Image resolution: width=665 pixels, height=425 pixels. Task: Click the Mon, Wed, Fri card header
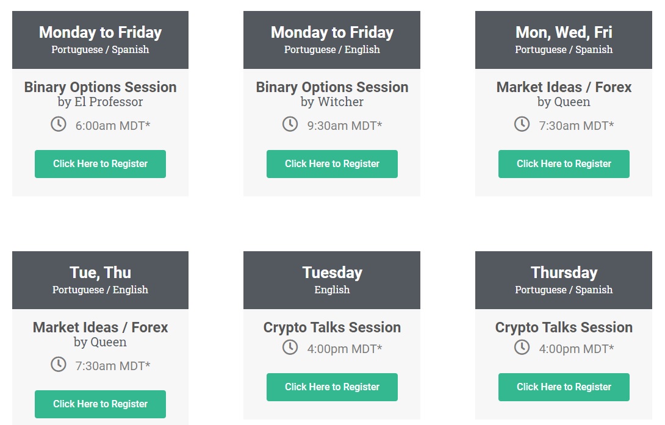(x=564, y=40)
